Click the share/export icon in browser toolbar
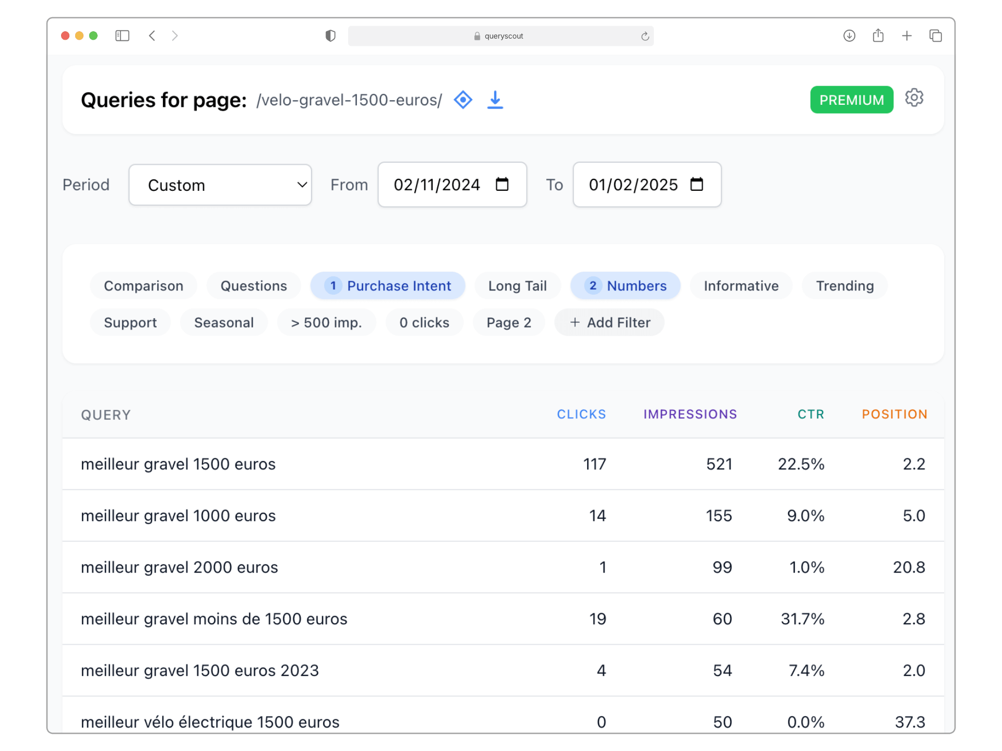1002x751 pixels. coord(878,35)
